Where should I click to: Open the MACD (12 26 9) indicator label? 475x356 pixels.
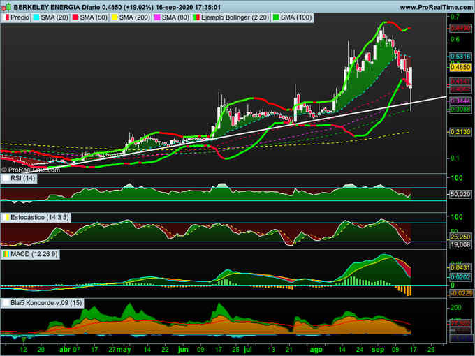34,254
